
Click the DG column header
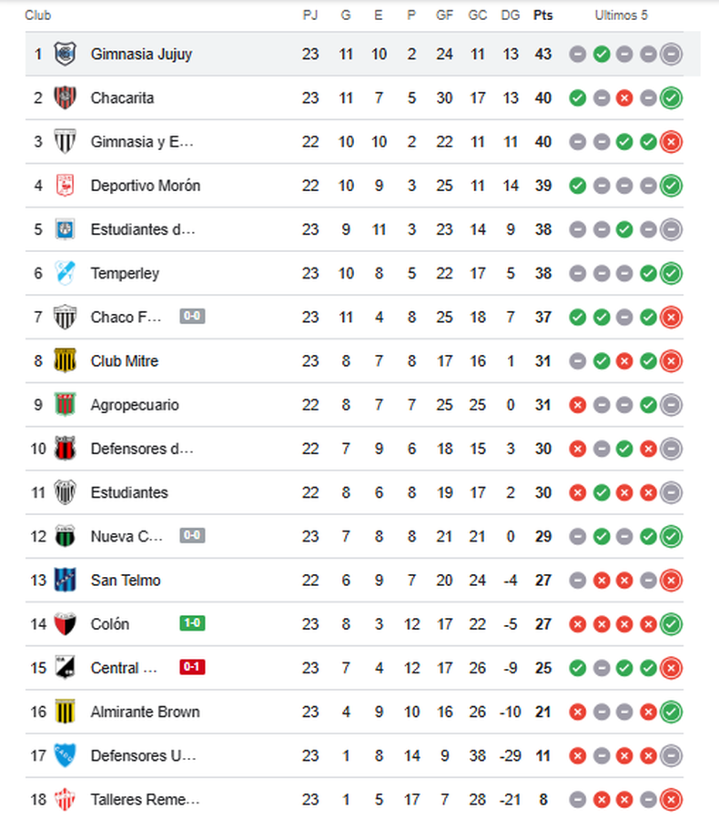point(511,15)
